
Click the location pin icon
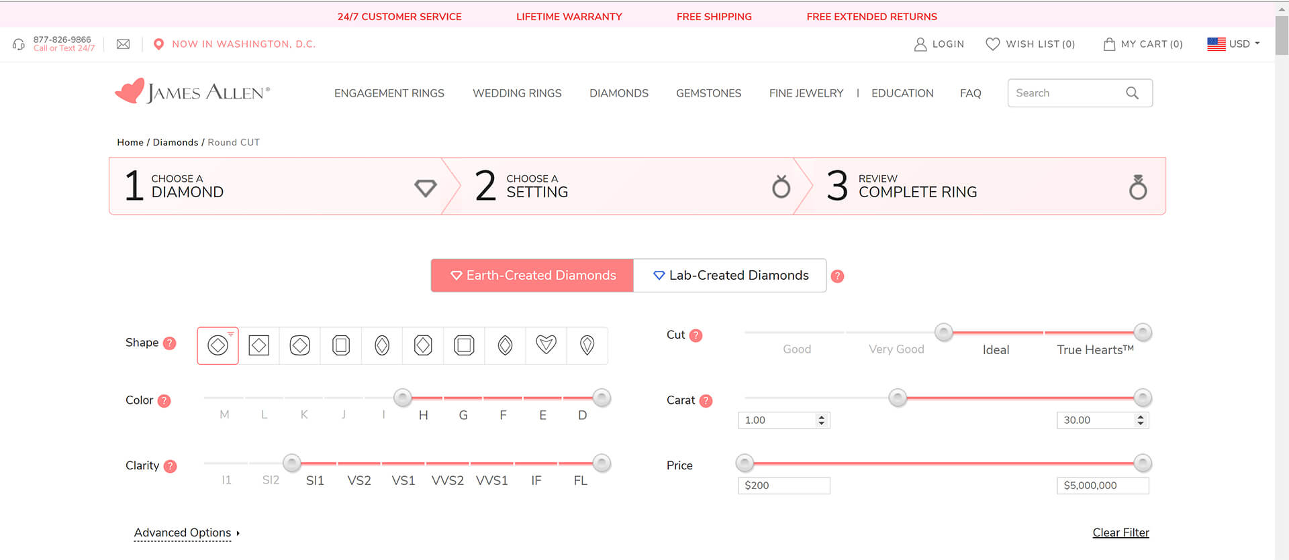[158, 44]
